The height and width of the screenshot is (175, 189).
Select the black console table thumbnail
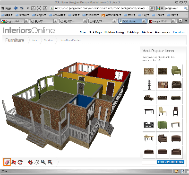[x=149, y=111]
